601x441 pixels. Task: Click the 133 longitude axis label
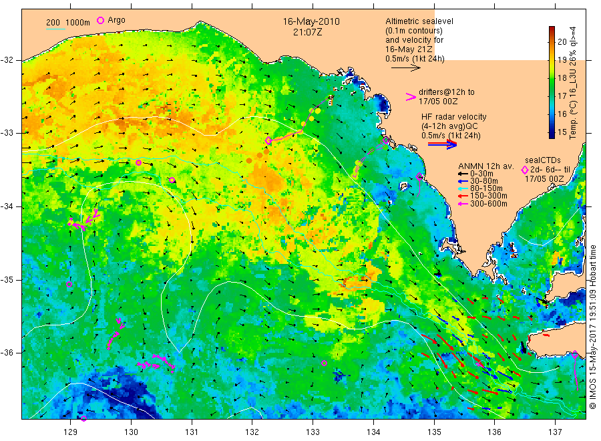tap(313, 432)
